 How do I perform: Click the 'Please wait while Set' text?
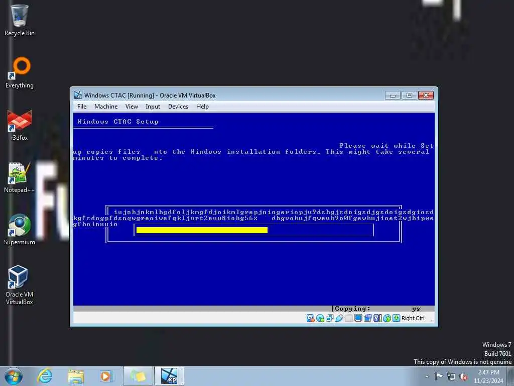pos(387,145)
